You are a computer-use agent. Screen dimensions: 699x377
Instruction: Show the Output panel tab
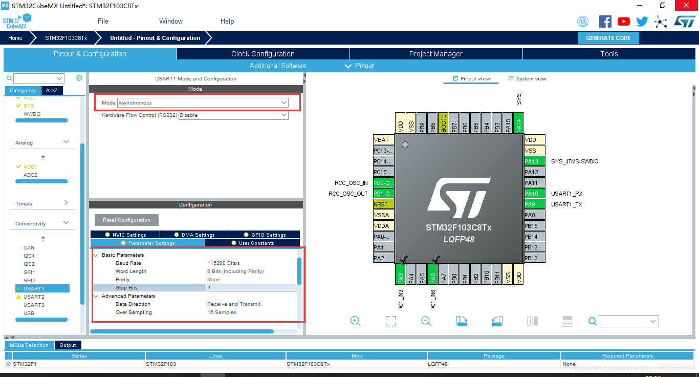coord(68,345)
